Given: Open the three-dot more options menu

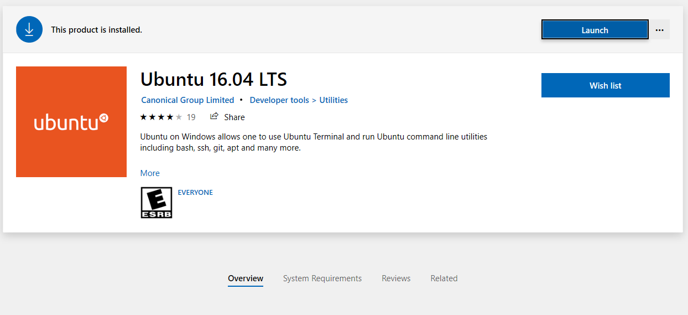Looking at the screenshot, I should (659, 30).
